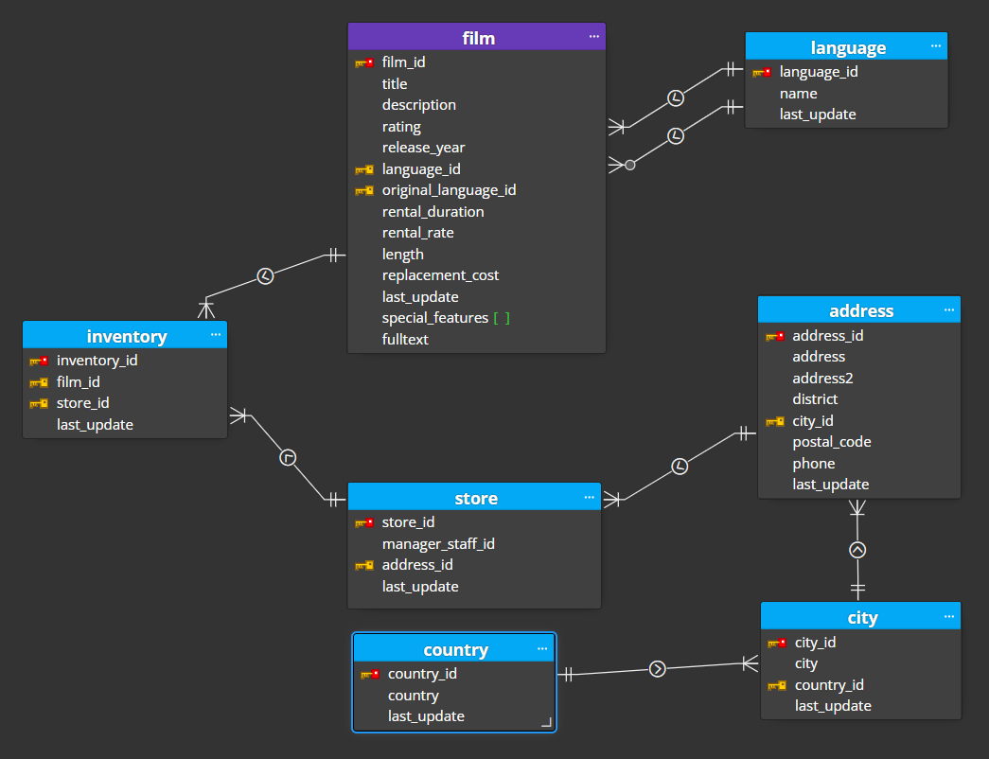Image resolution: width=989 pixels, height=759 pixels.
Task: Click the purple film table header
Action: click(478, 38)
